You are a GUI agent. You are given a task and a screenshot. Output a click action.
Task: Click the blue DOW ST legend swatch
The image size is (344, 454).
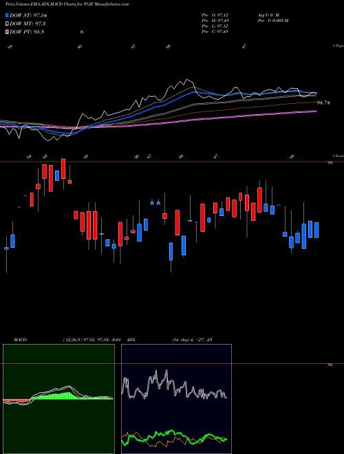click(7, 15)
